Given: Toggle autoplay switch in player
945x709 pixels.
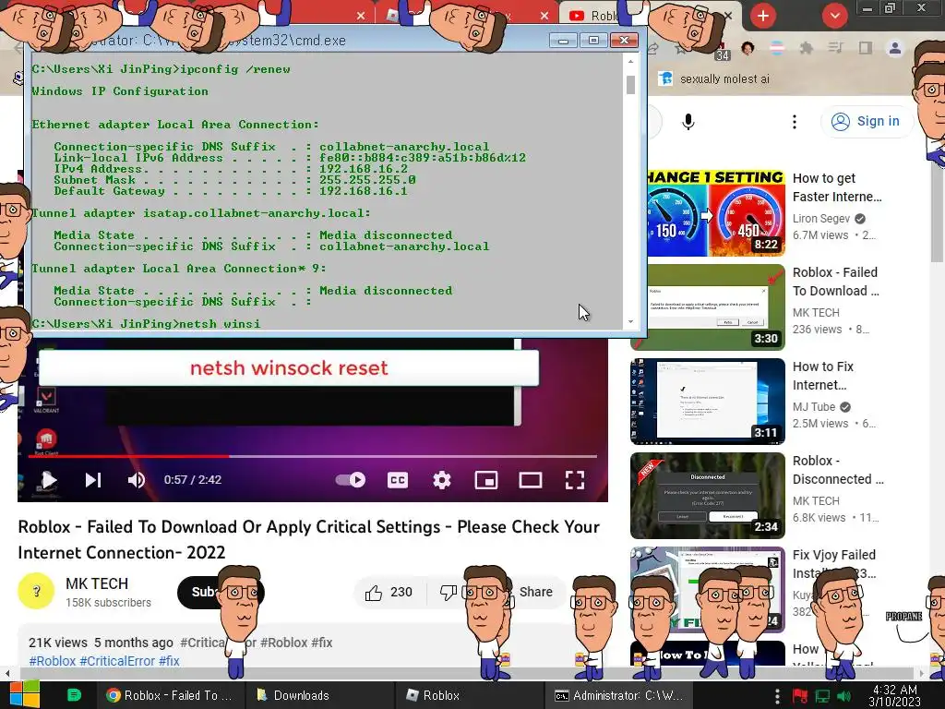Looking at the screenshot, I should click(350, 480).
